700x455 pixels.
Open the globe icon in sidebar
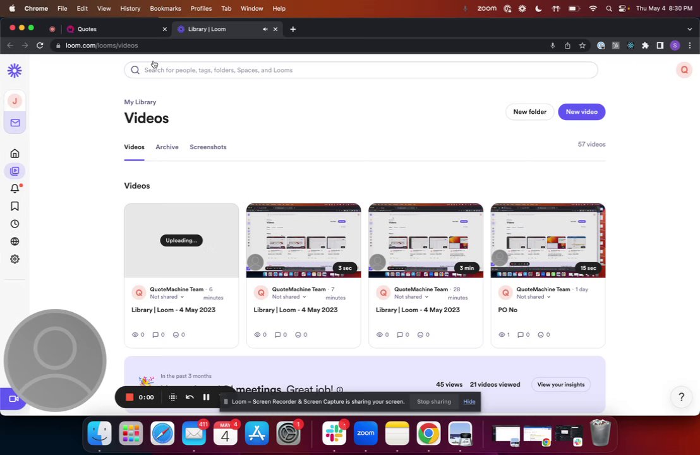(15, 241)
